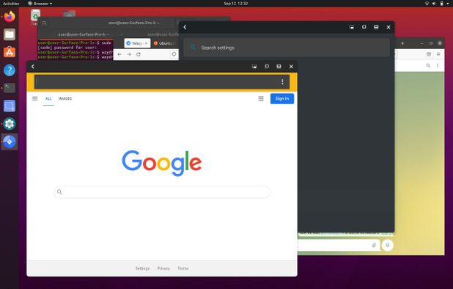Image resolution: width=453 pixels, height=289 pixels.
Task: Click the Search settings field
Action: click(287, 48)
